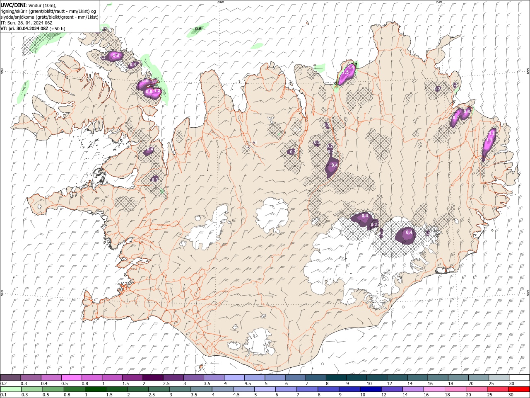This screenshot has width=530, height=398.
Task: Pick the purple 12–14 swatch in the bottom legend row
Action: 392,389
